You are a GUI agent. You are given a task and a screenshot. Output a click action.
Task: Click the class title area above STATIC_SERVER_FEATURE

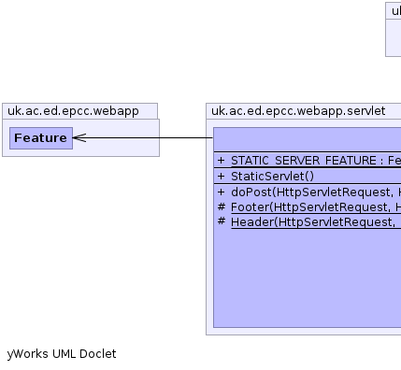308,139
